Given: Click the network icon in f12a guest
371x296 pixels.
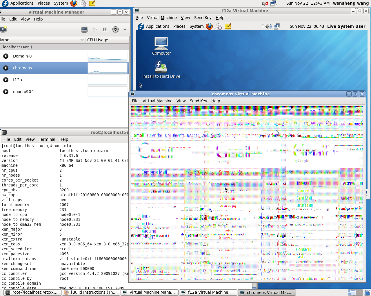Looking at the screenshot, I should coord(277,27).
